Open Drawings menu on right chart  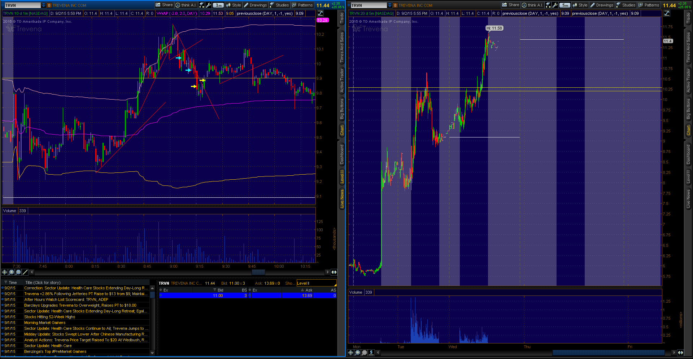pyautogui.click(x=602, y=5)
